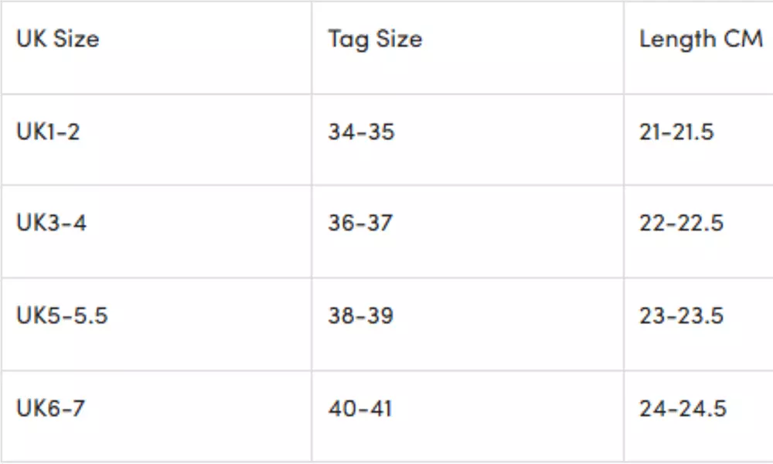This screenshot has width=773, height=464.
Task: Click the word UK in UK Size header
Action: 31,39
